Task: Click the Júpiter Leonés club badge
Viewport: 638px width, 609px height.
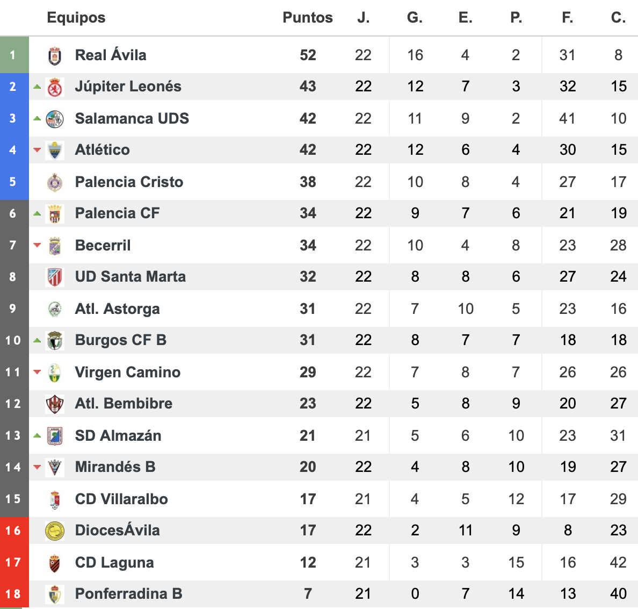Action: point(55,87)
